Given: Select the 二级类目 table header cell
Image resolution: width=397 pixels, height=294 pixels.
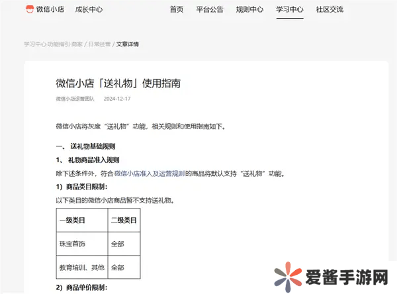Looking at the screenshot, I should (x=123, y=220).
